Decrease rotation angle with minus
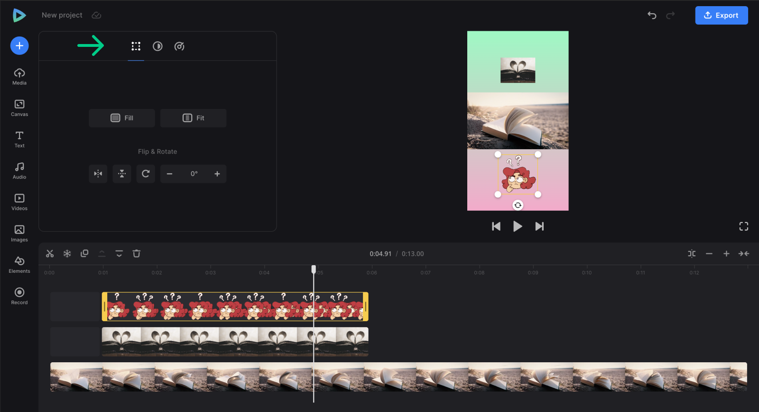This screenshot has height=412, width=759. pos(169,174)
